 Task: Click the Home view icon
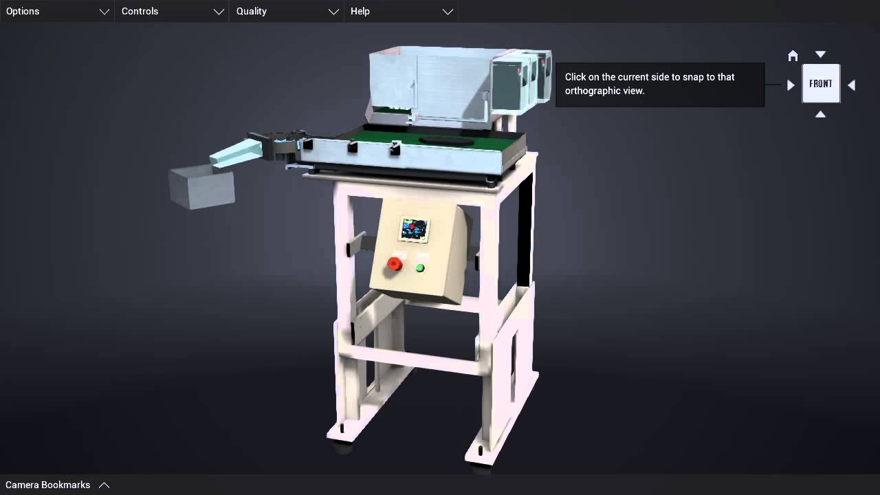(793, 56)
